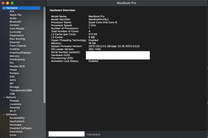Show NVMExpress information
The width and height of the screenshot is (208, 138).
coord(17,59)
